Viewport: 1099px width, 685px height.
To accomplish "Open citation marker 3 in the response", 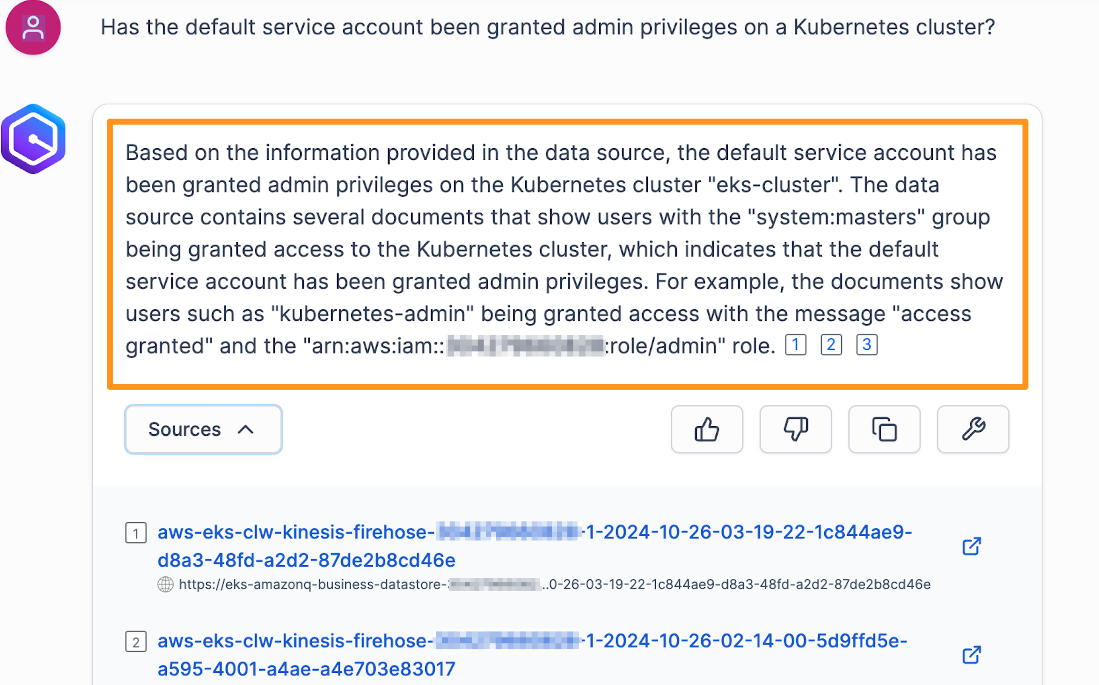I will pos(866,345).
